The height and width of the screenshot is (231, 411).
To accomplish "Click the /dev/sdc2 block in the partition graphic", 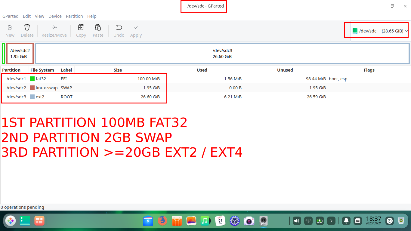I will [x=20, y=53].
